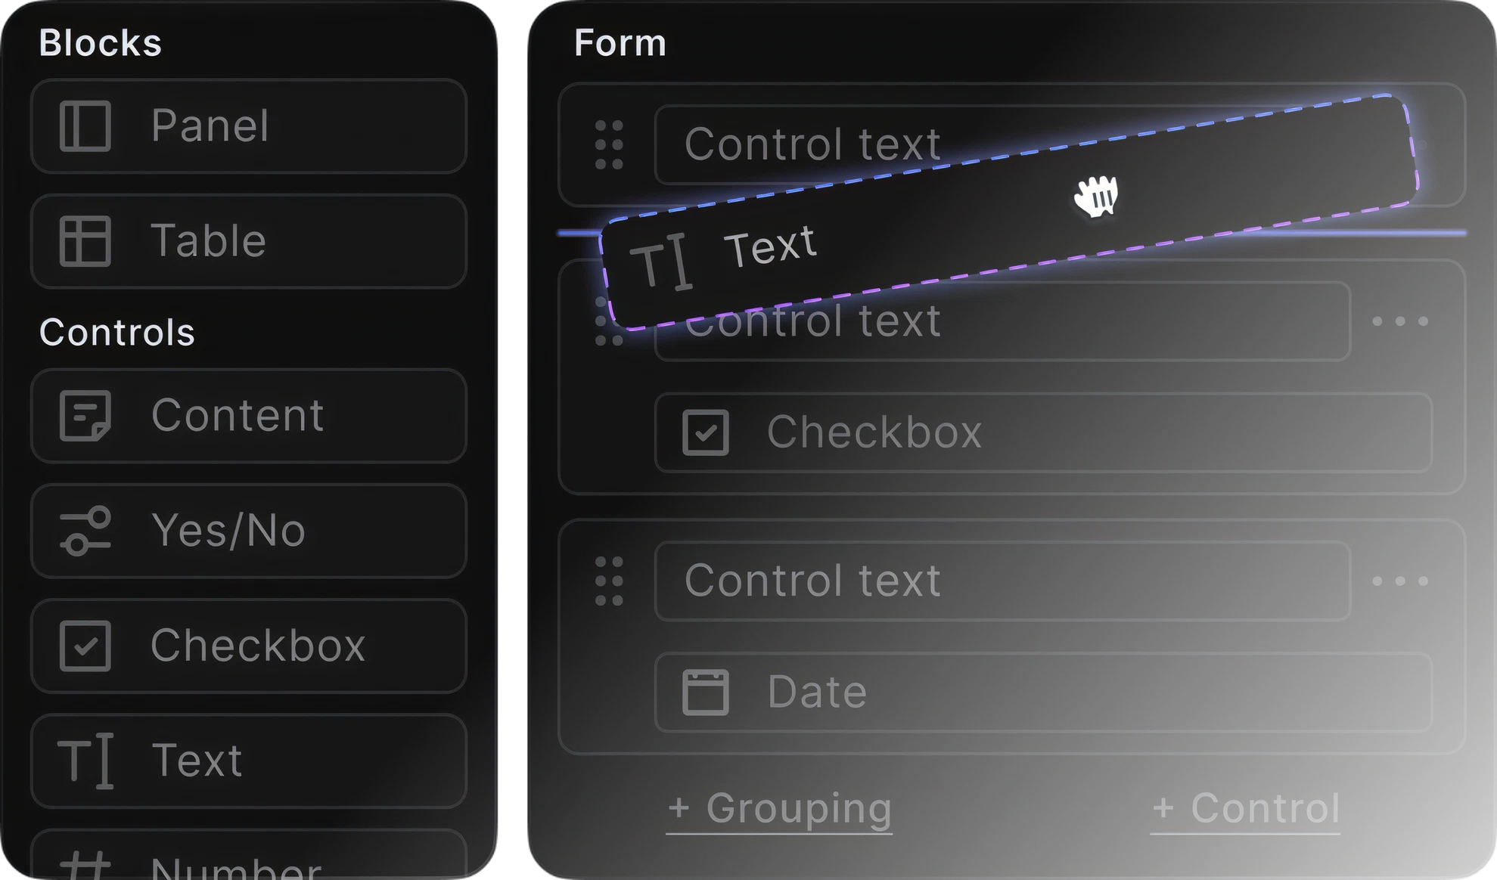1497x880 pixels.
Task: Click the bottom group's Control text input
Action: 1002,581
